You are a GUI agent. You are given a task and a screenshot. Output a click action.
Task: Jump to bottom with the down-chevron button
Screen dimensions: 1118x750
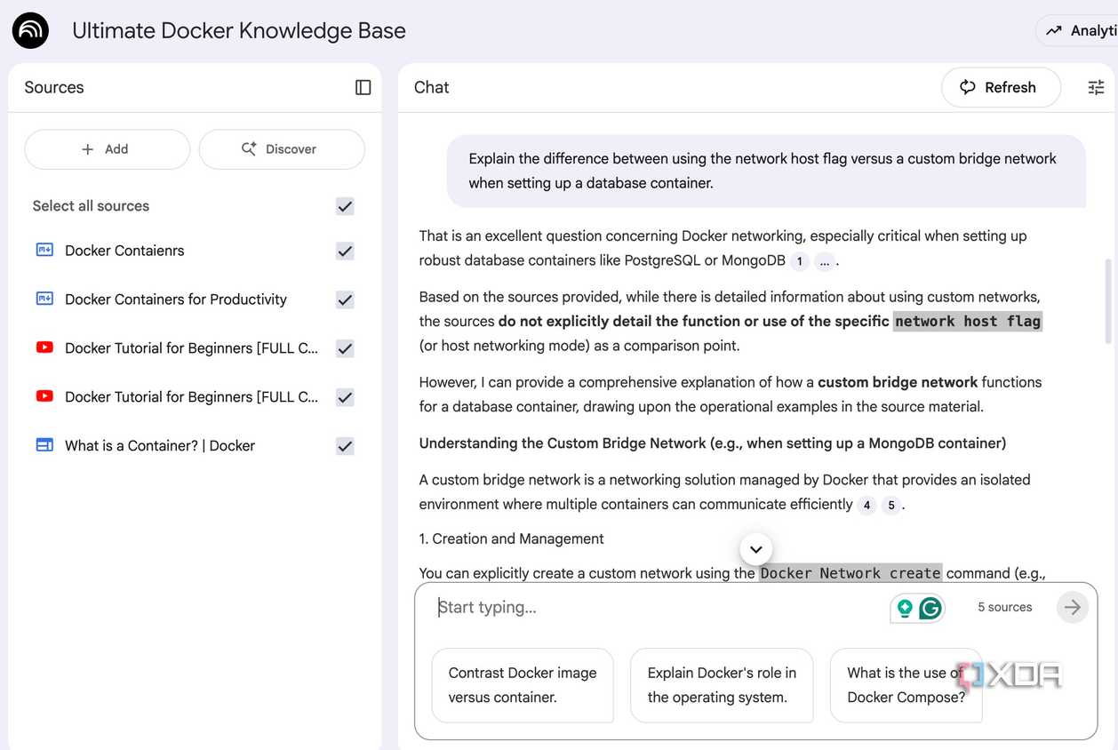point(755,549)
